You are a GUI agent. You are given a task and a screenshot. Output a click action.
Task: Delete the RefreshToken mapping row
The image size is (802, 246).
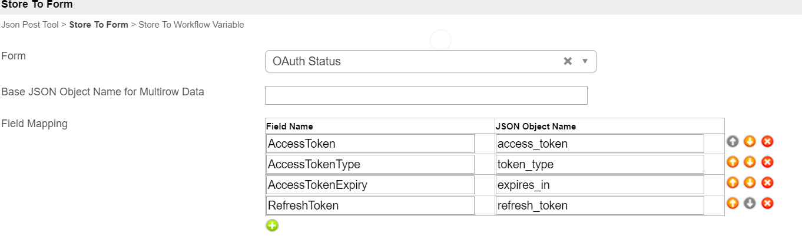click(767, 203)
